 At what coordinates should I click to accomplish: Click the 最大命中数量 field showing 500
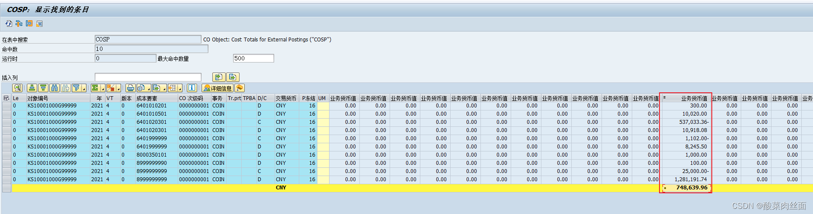point(253,58)
